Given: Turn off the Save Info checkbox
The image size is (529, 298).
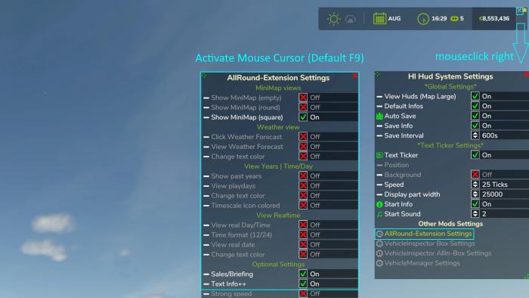Looking at the screenshot, I should 475,126.
